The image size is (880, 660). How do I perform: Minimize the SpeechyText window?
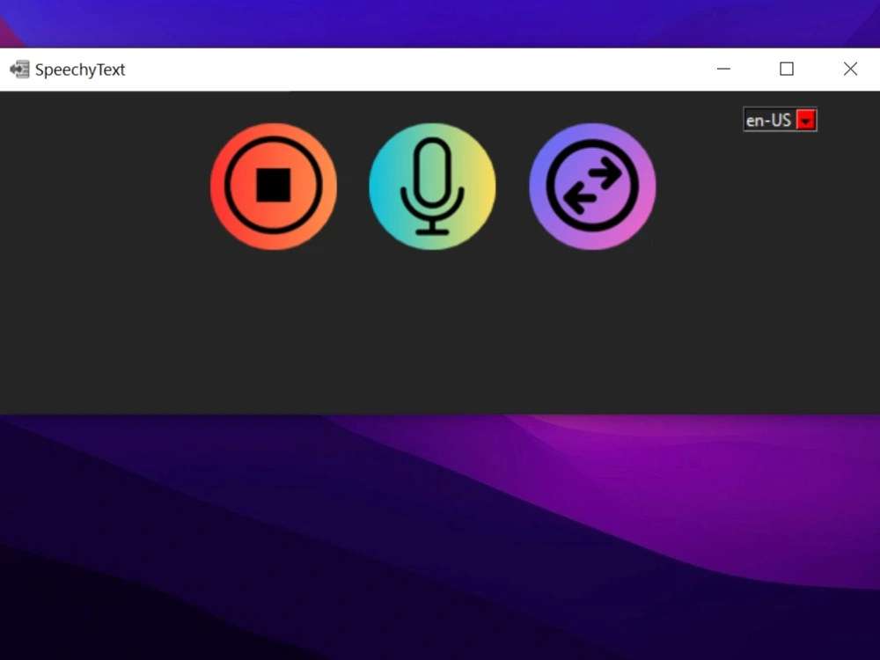[723, 68]
